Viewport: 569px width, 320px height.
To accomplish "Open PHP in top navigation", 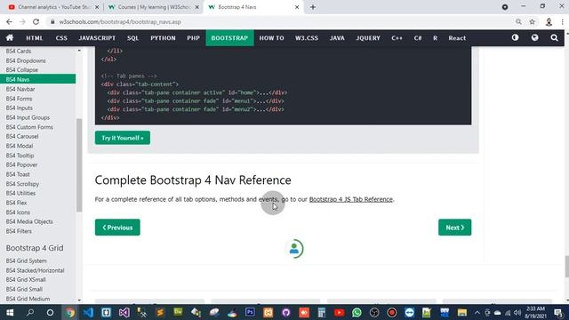I will tap(194, 37).
